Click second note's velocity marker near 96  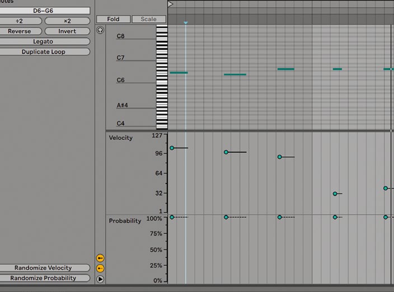click(226, 152)
